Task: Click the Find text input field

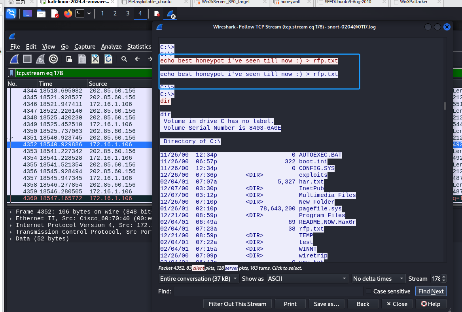Action: (x=269, y=291)
